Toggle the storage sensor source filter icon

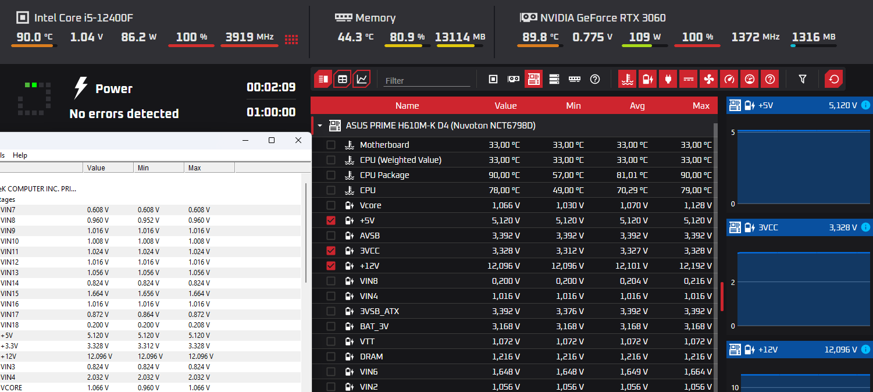click(x=554, y=79)
